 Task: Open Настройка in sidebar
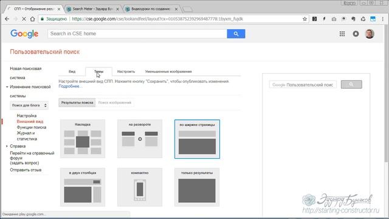tap(27, 116)
